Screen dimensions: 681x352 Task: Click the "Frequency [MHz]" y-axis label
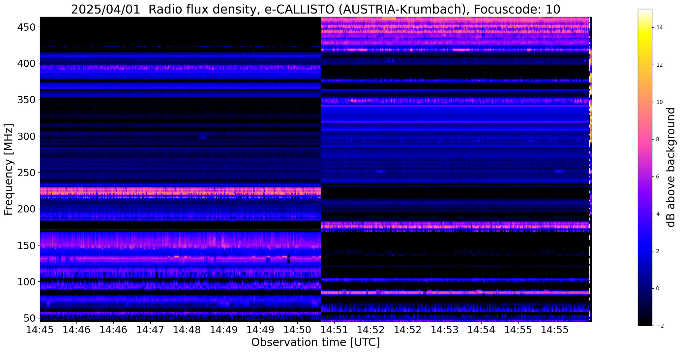click(x=9, y=170)
